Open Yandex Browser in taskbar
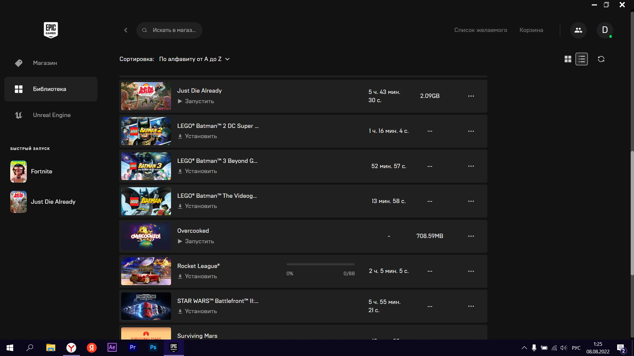The image size is (634, 356). (71, 348)
